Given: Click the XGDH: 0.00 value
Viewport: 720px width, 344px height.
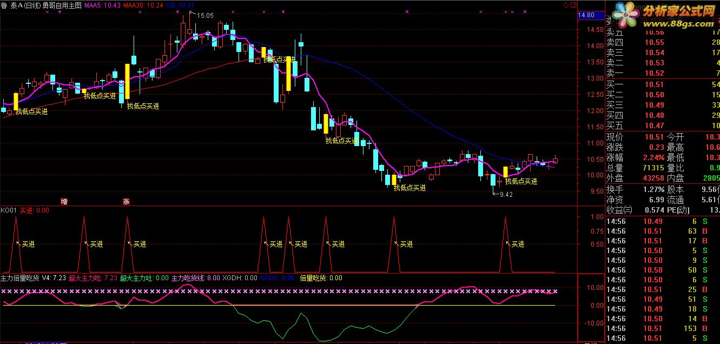Looking at the screenshot, I should click(240, 278).
